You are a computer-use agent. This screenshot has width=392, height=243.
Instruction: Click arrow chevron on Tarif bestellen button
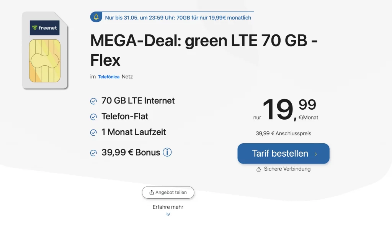316,154
